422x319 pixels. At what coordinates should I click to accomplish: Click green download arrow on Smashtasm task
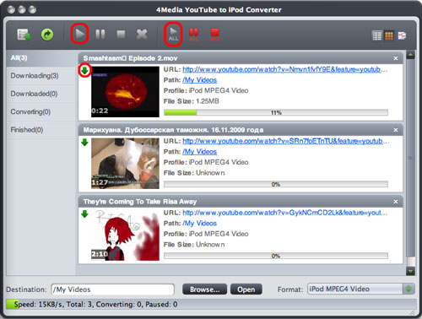pyautogui.click(x=84, y=70)
